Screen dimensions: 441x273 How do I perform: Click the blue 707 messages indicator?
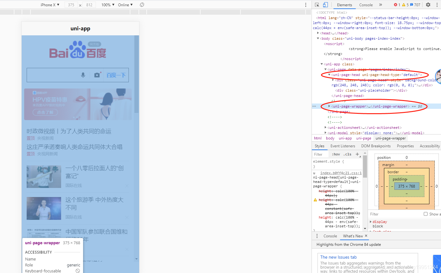(x=415, y=5)
